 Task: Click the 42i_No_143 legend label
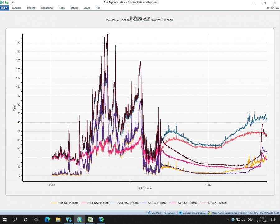(x=157, y=203)
